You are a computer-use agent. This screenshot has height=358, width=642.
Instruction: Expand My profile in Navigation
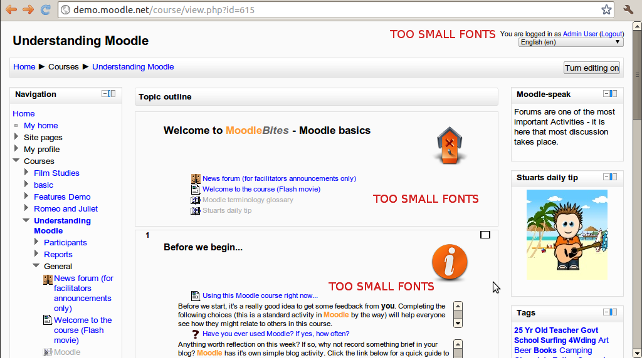click(x=16, y=148)
